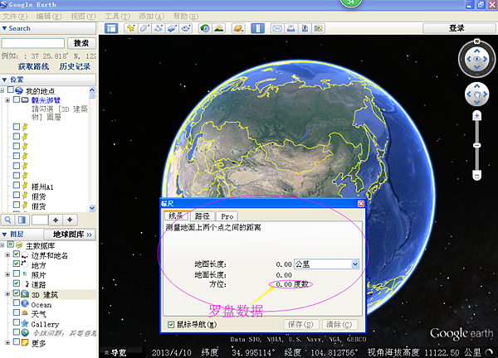Screen dimensions: 498x358
Task: Check the 照片 layer checkbox
Action: coord(17,273)
